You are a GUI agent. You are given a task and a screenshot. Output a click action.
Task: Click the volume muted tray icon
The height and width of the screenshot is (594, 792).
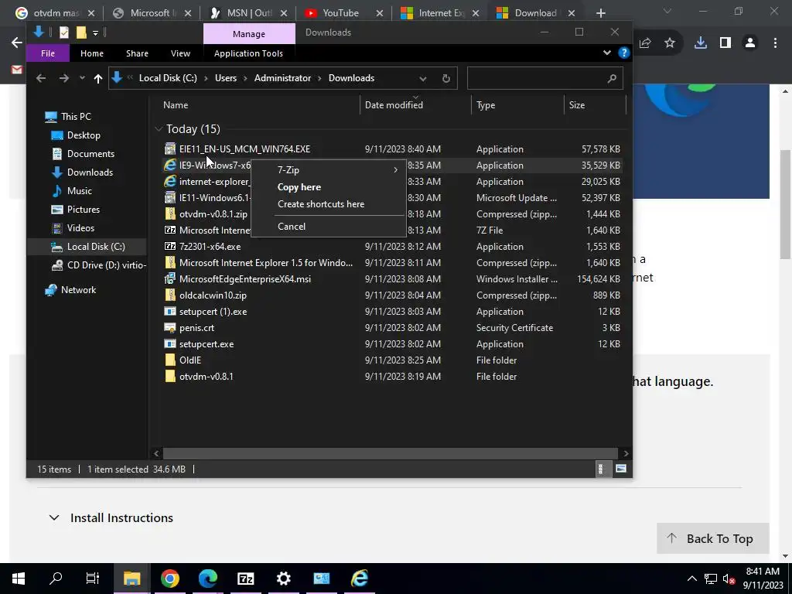tap(729, 579)
